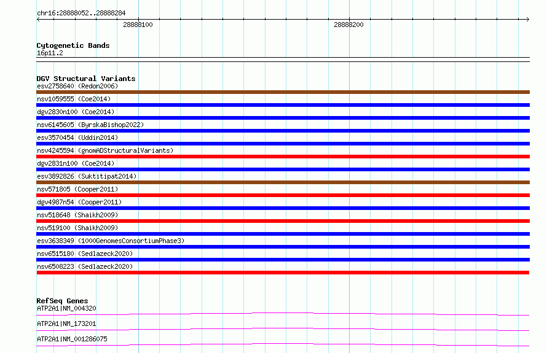Select the ATP2A1|NM_004320 magenta gene line
Image resolution: width=547 pixels, height=353 pixels.
[283, 314]
